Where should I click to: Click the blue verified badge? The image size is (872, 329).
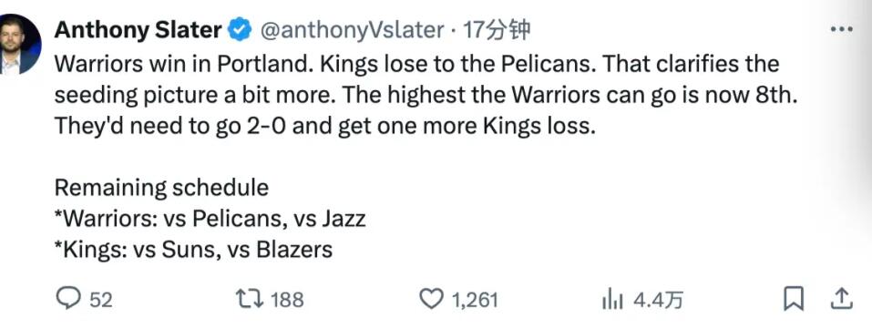(241, 29)
